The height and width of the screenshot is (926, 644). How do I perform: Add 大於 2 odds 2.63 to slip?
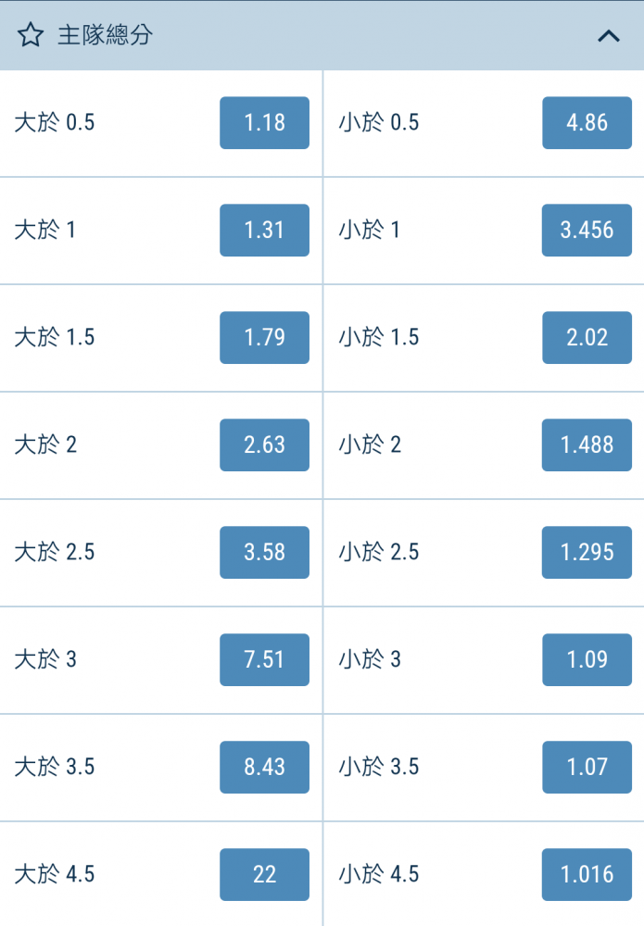[x=264, y=444]
